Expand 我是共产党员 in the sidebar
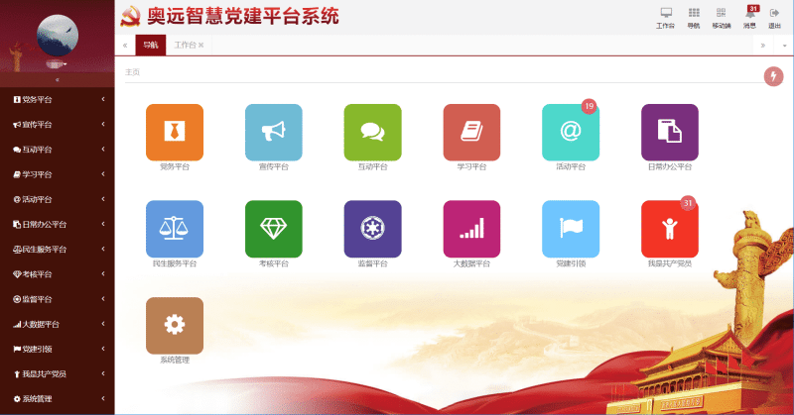The image size is (794, 415). pos(58,373)
